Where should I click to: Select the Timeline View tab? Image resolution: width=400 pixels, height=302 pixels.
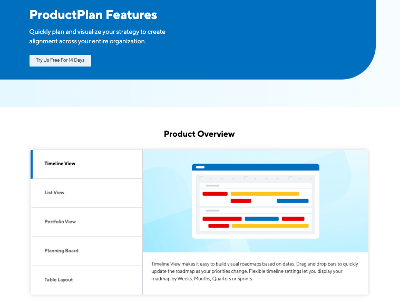86,164
